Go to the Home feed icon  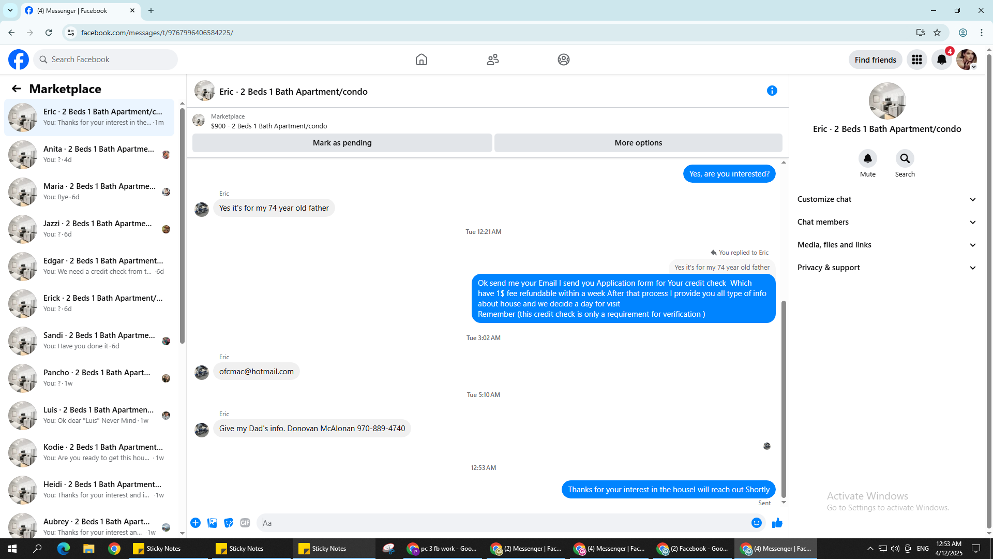(422, 60)
